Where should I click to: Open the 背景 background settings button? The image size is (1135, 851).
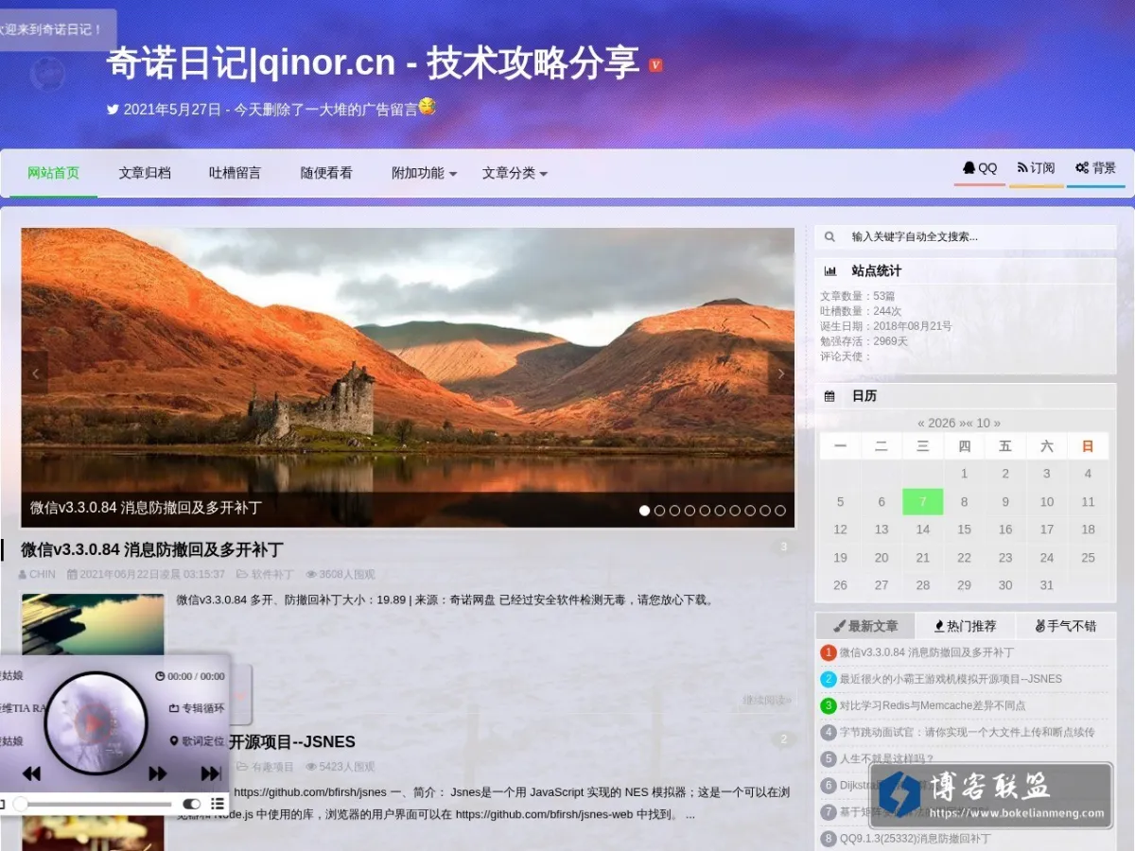(x=1096, y=168)
